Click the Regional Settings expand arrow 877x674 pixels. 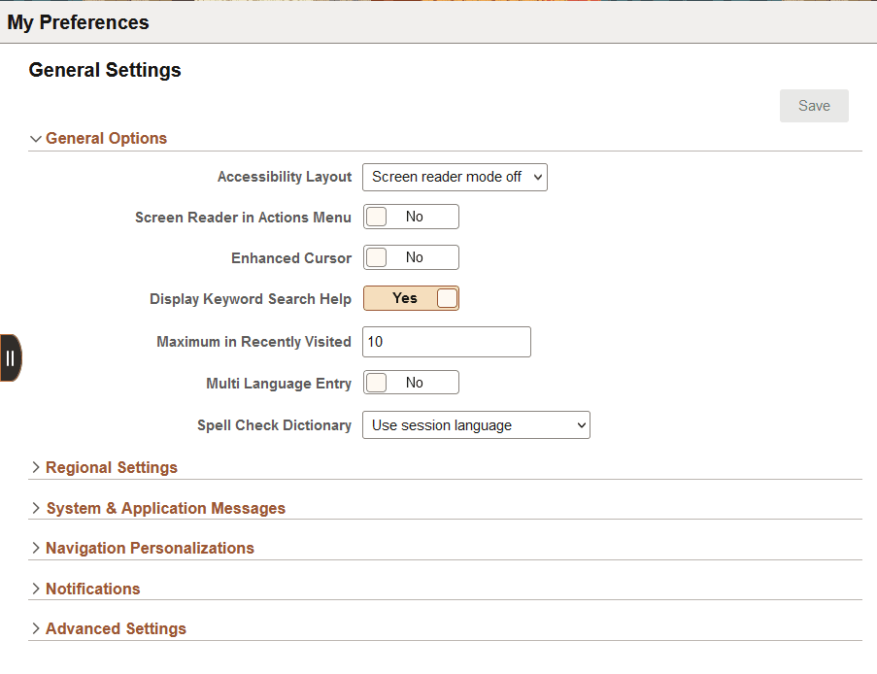click(36, 467)
